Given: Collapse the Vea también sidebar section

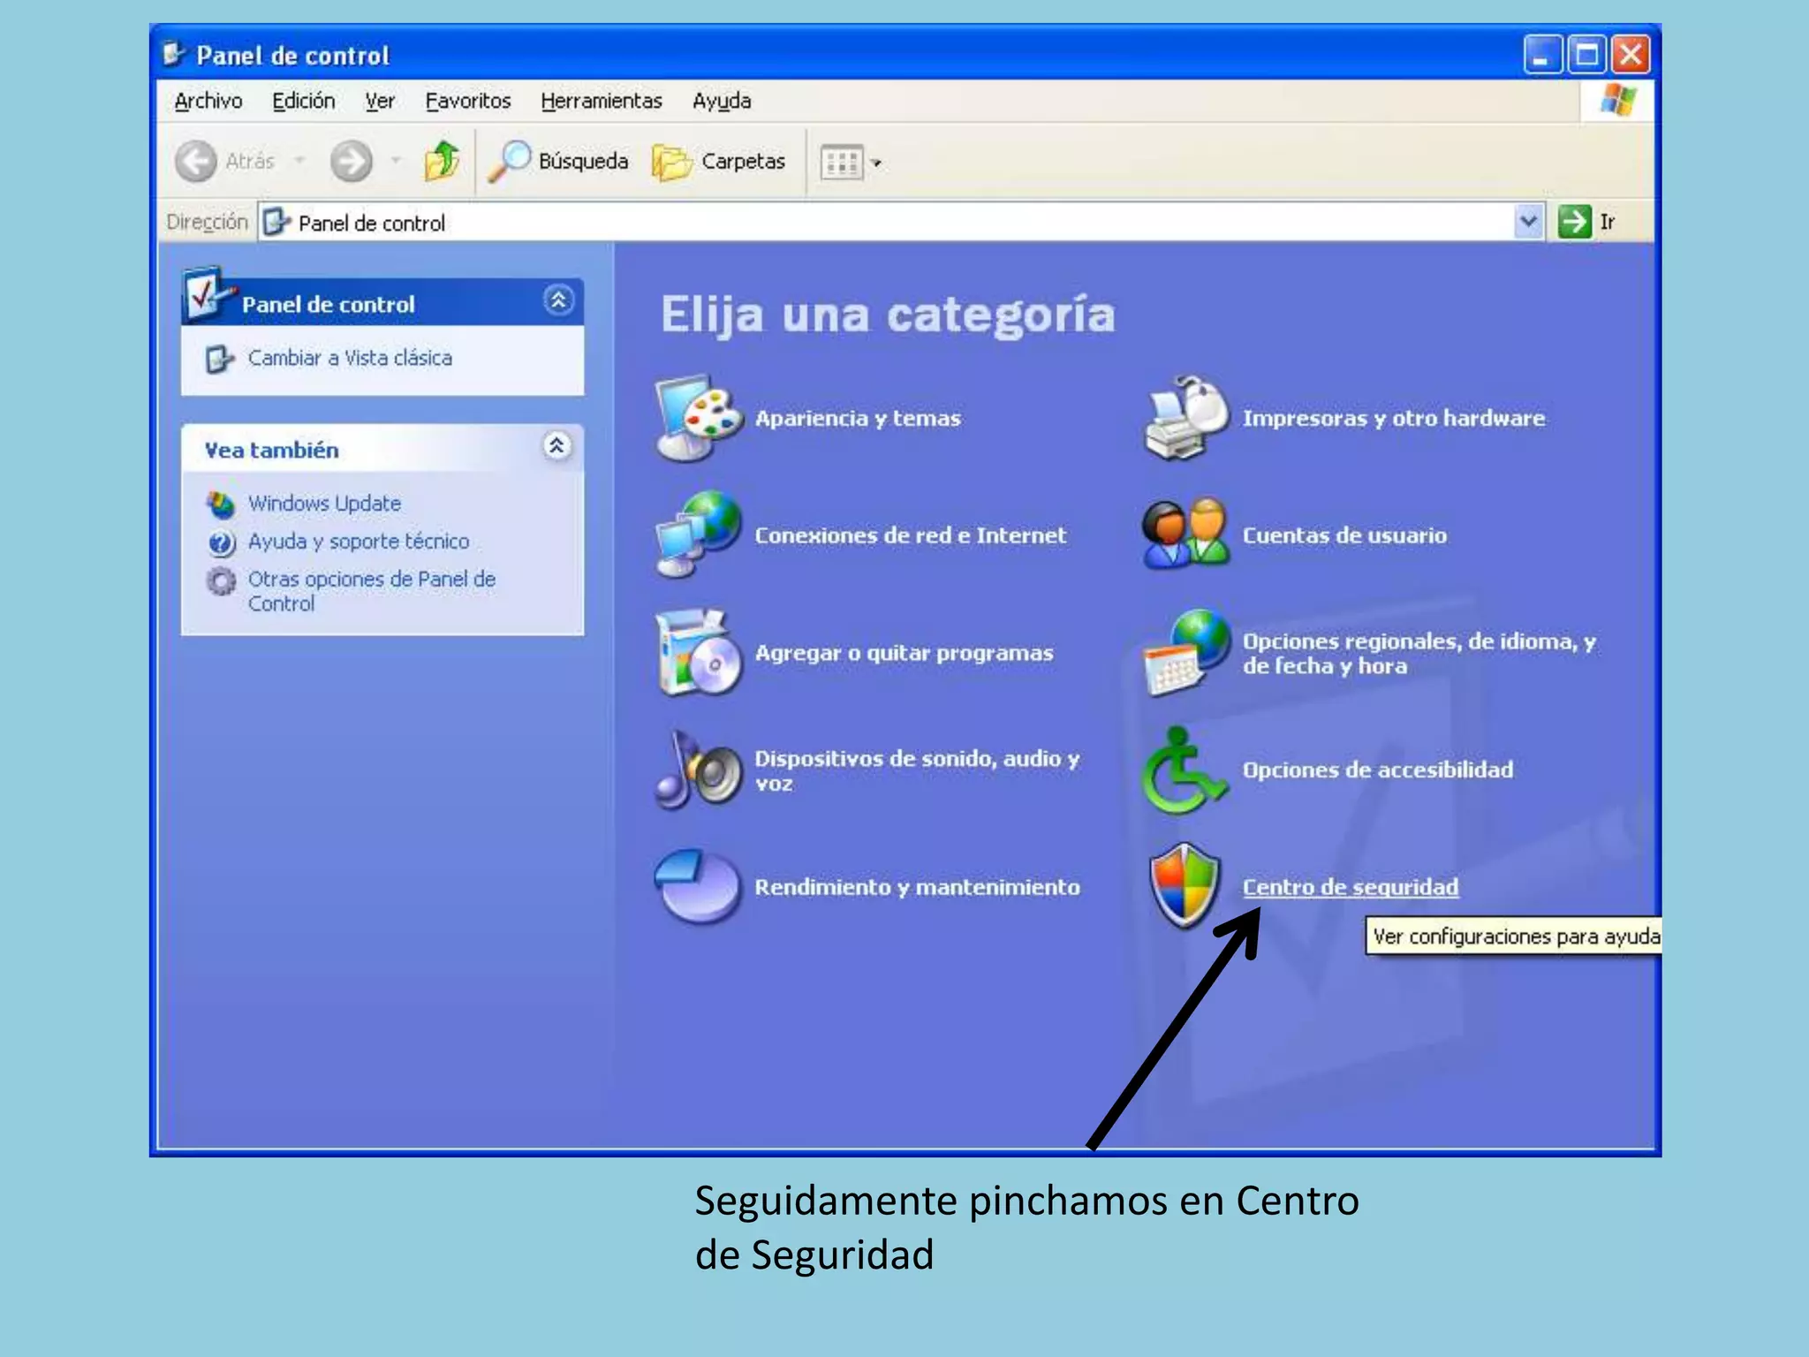Looking at the screenshot, I should pyautogui.click(x=556, y=446).
